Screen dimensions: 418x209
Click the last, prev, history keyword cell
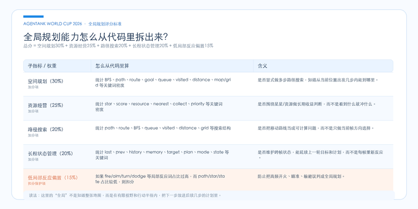162,155
